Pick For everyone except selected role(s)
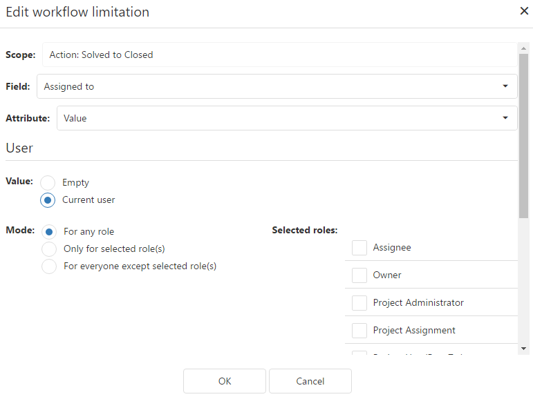Screen dimensions: 533x399 [x=49, y=266]
